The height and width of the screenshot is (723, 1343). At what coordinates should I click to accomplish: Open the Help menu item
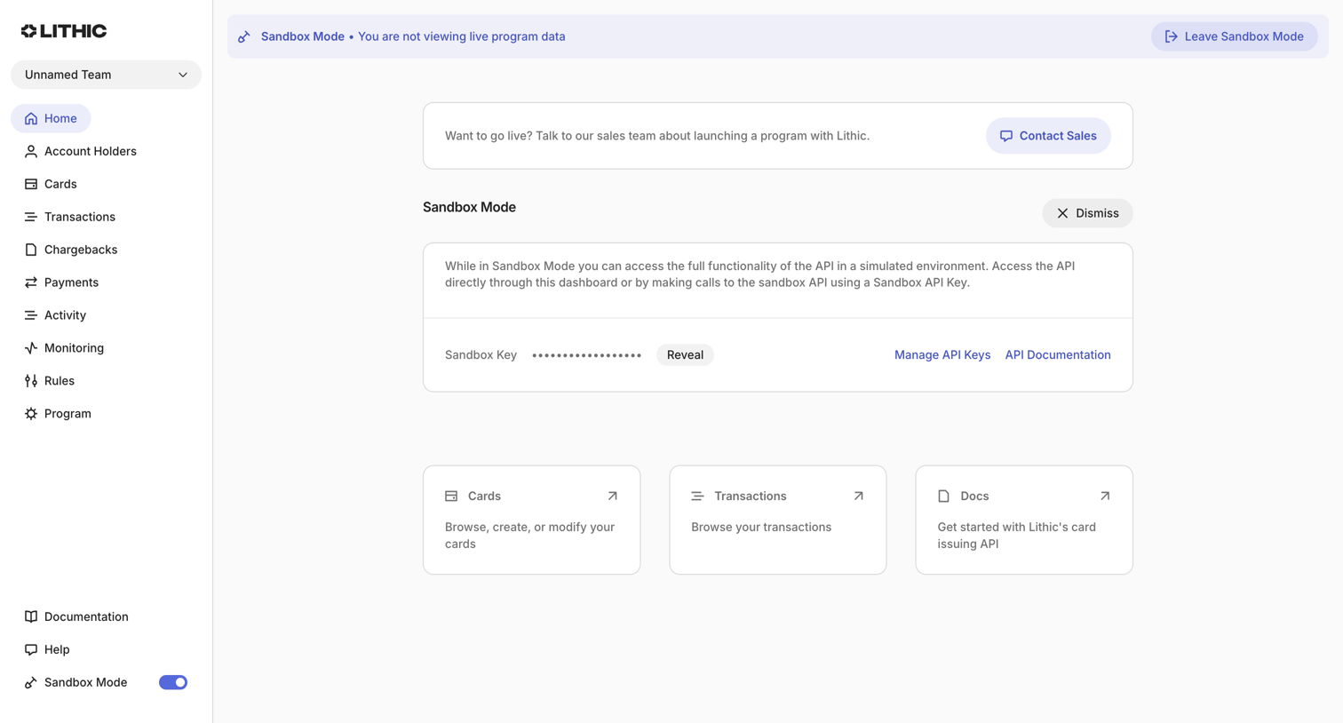click(x=47, y=649)
